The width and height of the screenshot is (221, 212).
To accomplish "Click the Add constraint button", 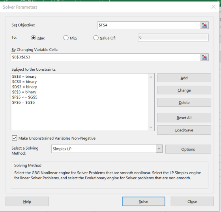I will click(x=184, y=78).
